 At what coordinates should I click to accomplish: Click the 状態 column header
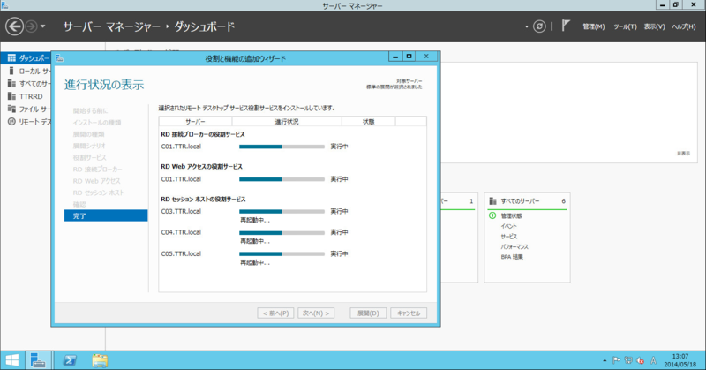[x=369, y=122]
